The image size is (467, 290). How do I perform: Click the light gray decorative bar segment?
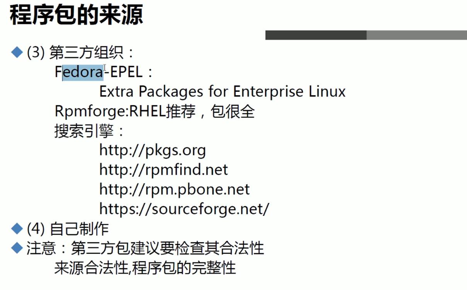coord(416,35)
